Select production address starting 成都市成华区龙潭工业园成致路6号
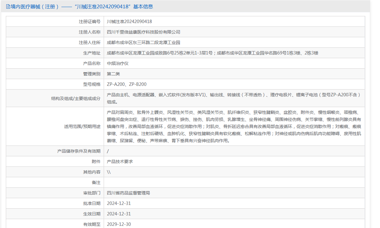The image size is (380, 228). tap(213, 53)
